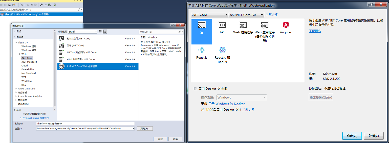389x143 pixels.
Task: Select solution 'ASPDotNETCoreStudy' row
Action: [x=41, y=14]
